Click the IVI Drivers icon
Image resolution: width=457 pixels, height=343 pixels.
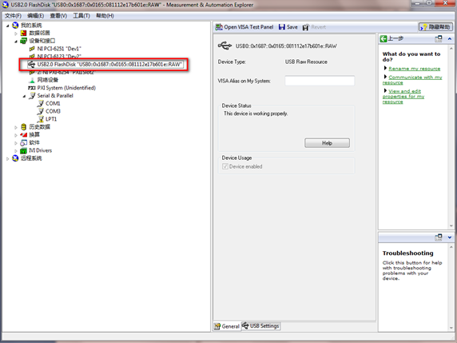[24, 150]
